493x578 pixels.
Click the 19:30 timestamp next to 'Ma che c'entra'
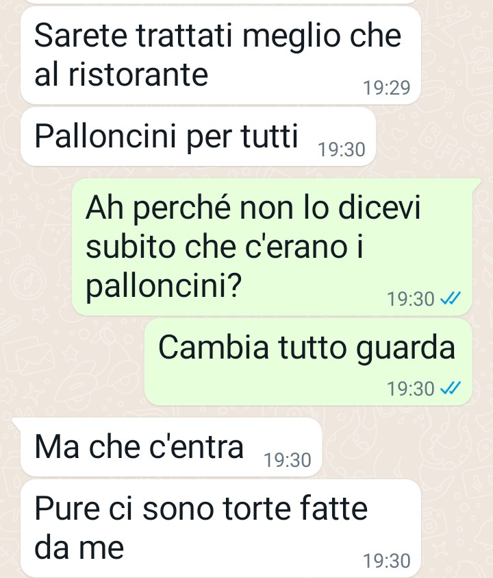click(288, 460)
